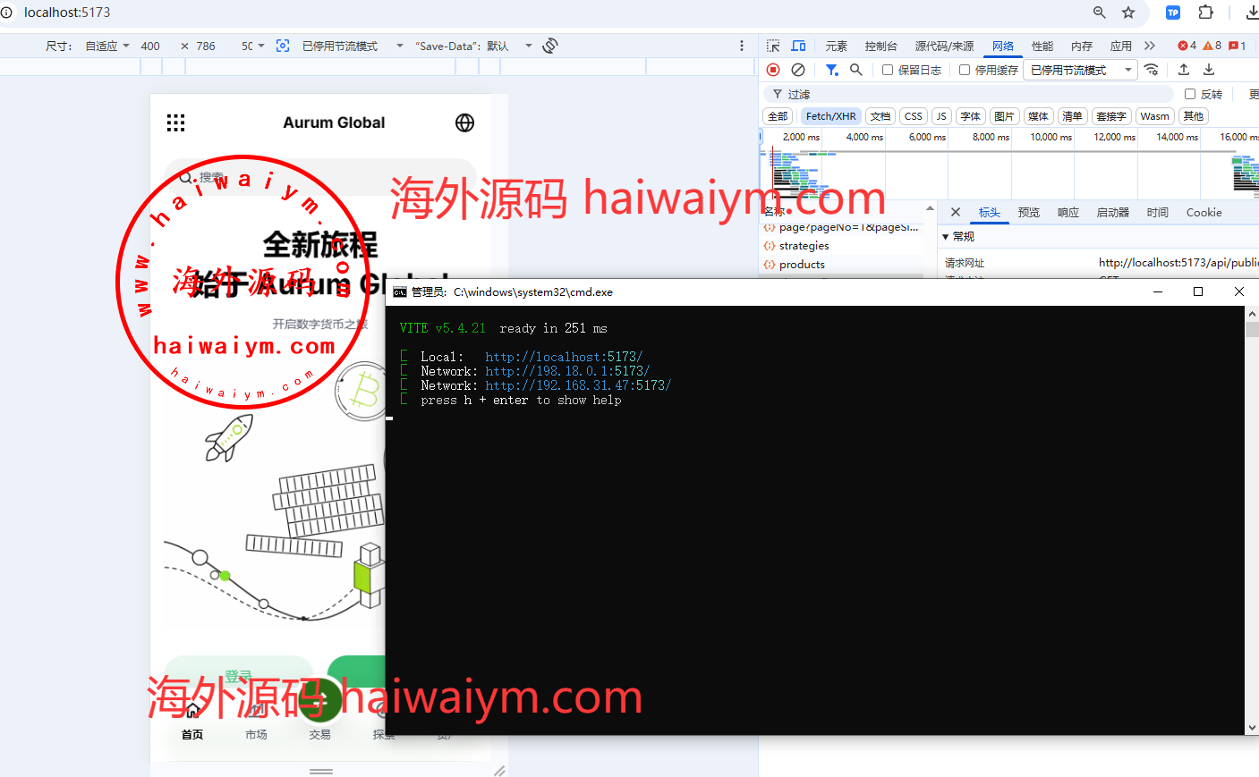This screenshot has height=777, width=1259.
Task: Stop recording the network log
Action: [x=773, y=70]
